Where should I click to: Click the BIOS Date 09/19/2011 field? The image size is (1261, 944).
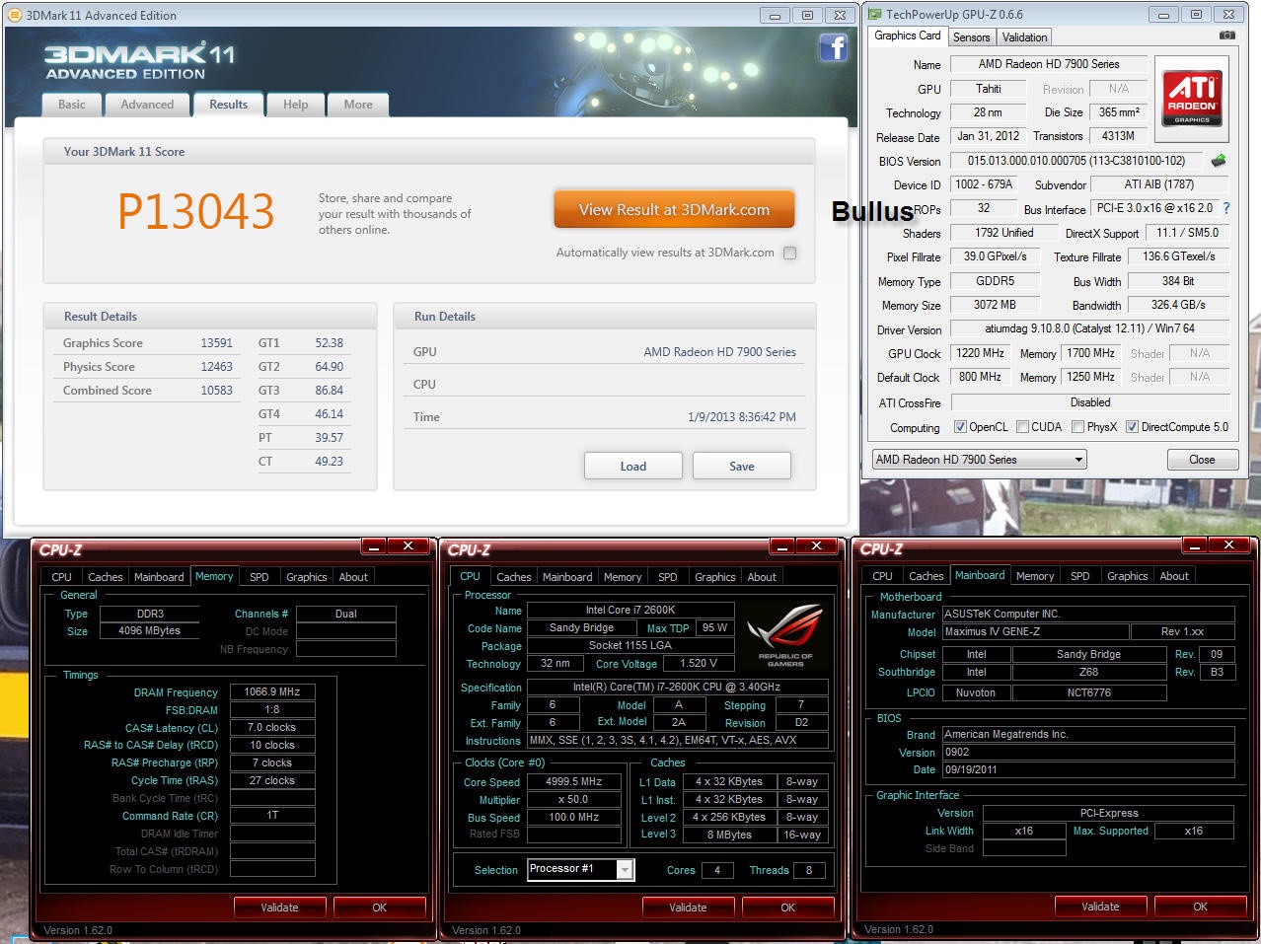pos(1088,769)
